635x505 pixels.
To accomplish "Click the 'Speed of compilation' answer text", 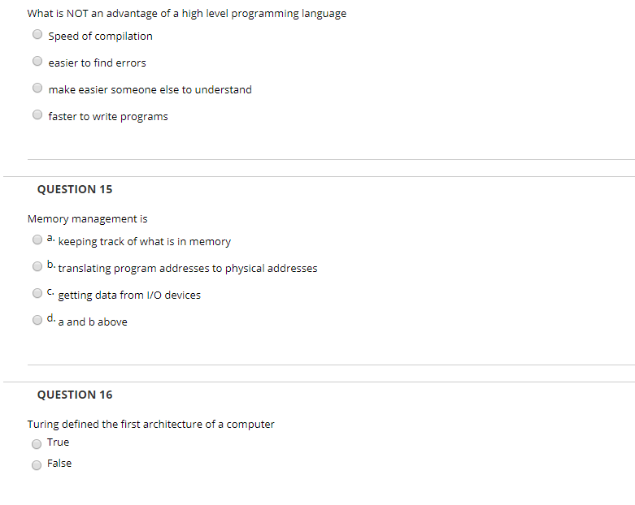I will 101,37.
